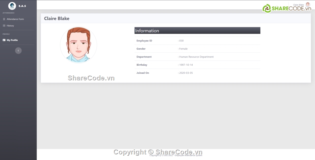The width and height of the screenshot is (315, 160).
Task: Click the green ShareCode logo icon
Action: click(267, 9)
